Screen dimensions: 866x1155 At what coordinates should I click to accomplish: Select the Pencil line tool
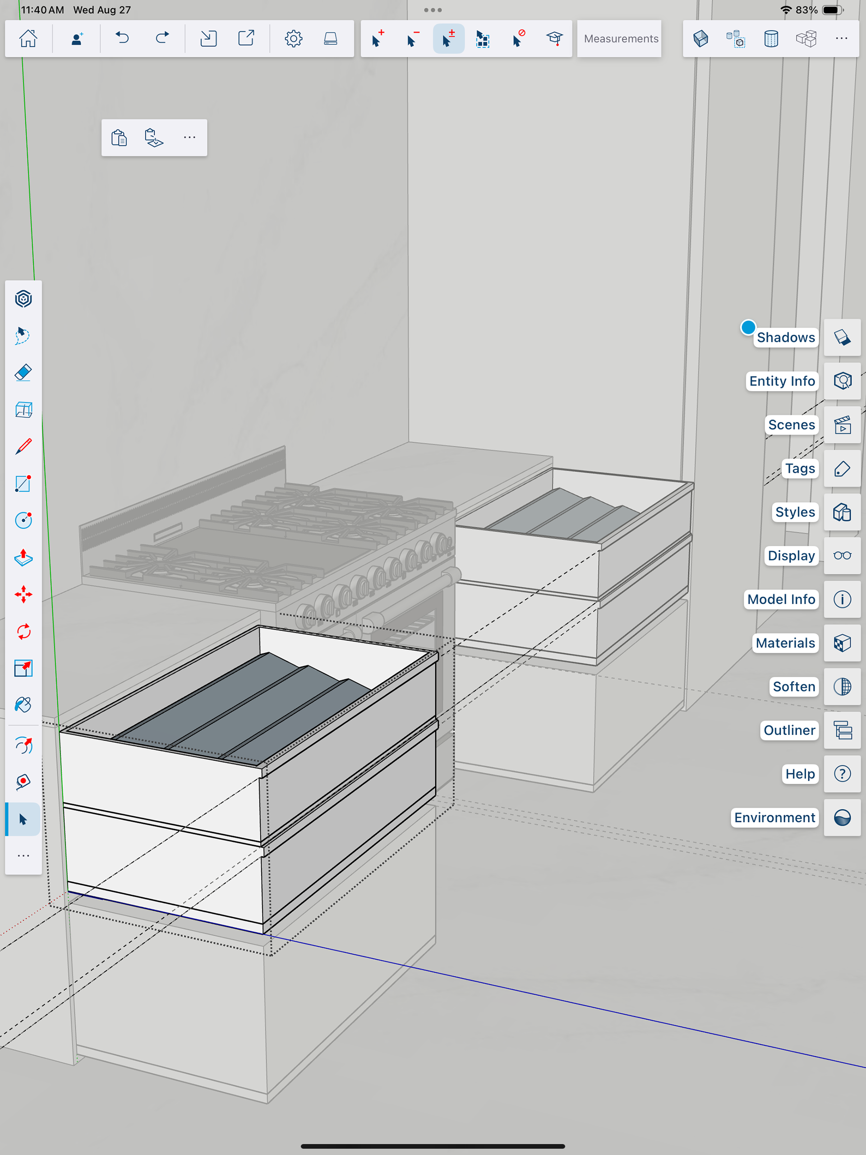(23, 447)
